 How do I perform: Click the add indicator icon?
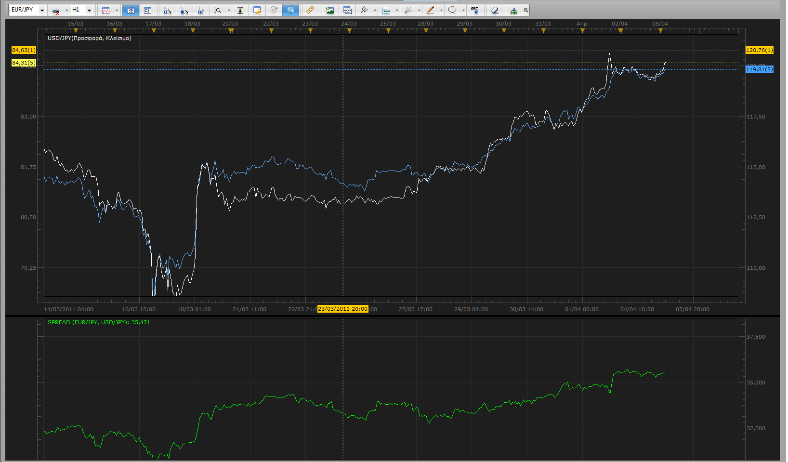click(x=386, y=10)
